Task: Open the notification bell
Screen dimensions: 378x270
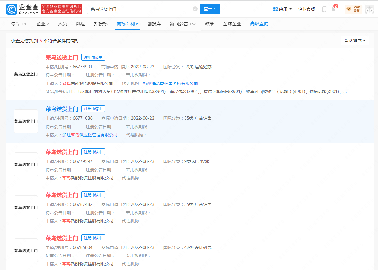Action: pos(333,9)
